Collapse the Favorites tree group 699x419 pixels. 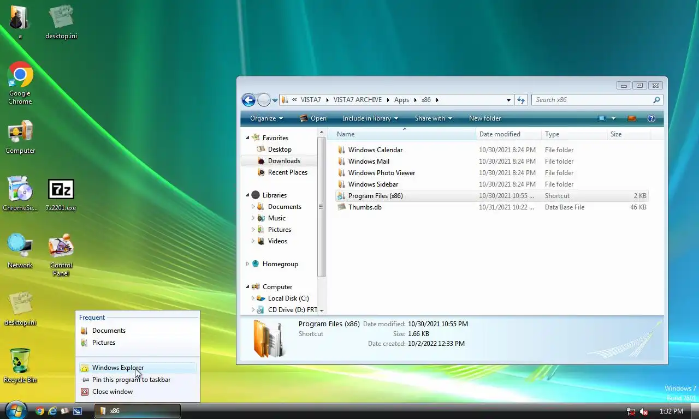pos(247,138)
